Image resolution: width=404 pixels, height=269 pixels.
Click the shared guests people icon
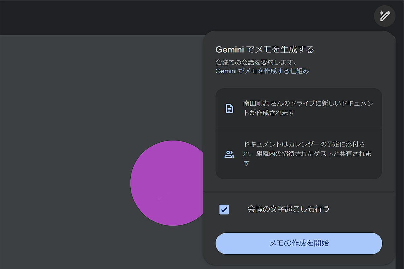click(x=229, y=154)
